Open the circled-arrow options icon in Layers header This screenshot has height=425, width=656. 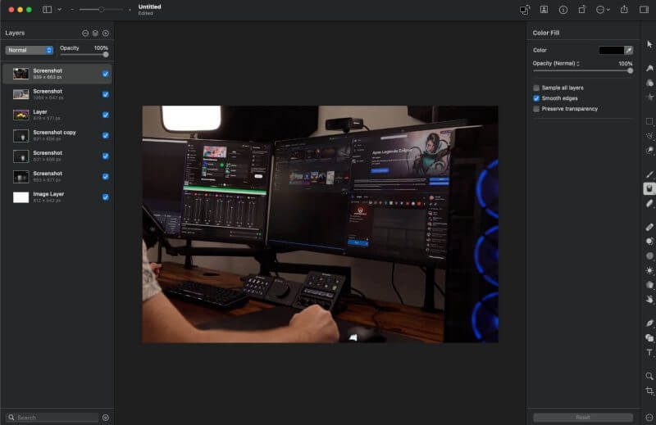[106, 33]
